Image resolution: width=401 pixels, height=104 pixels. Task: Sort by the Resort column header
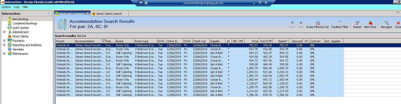click(x=65, y=41)
